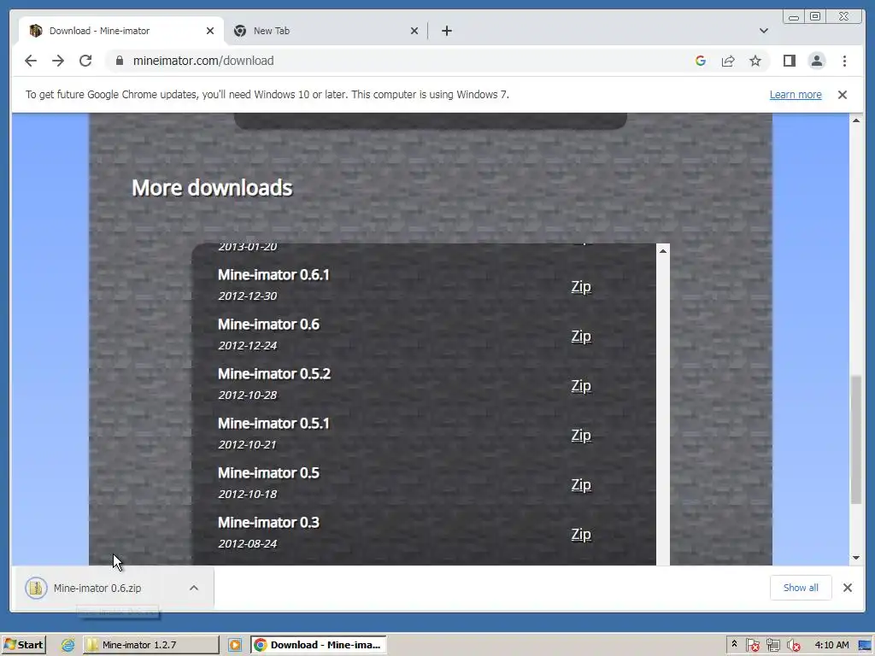Click the page vertical scrollbar thumb

pos(856,440)
